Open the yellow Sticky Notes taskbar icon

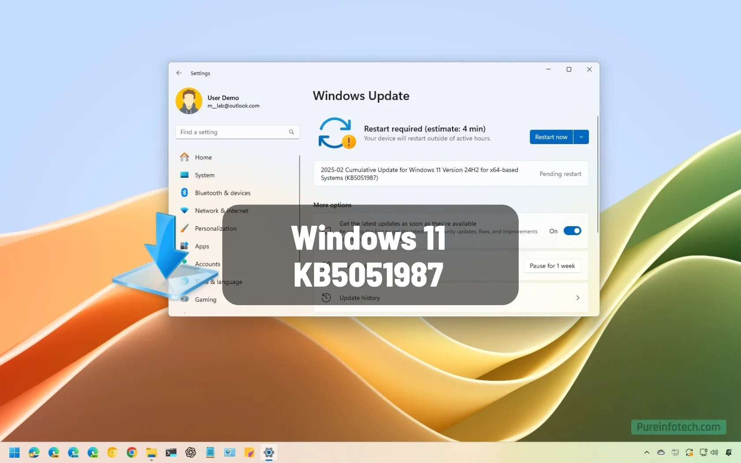click(x=249, y=452)
